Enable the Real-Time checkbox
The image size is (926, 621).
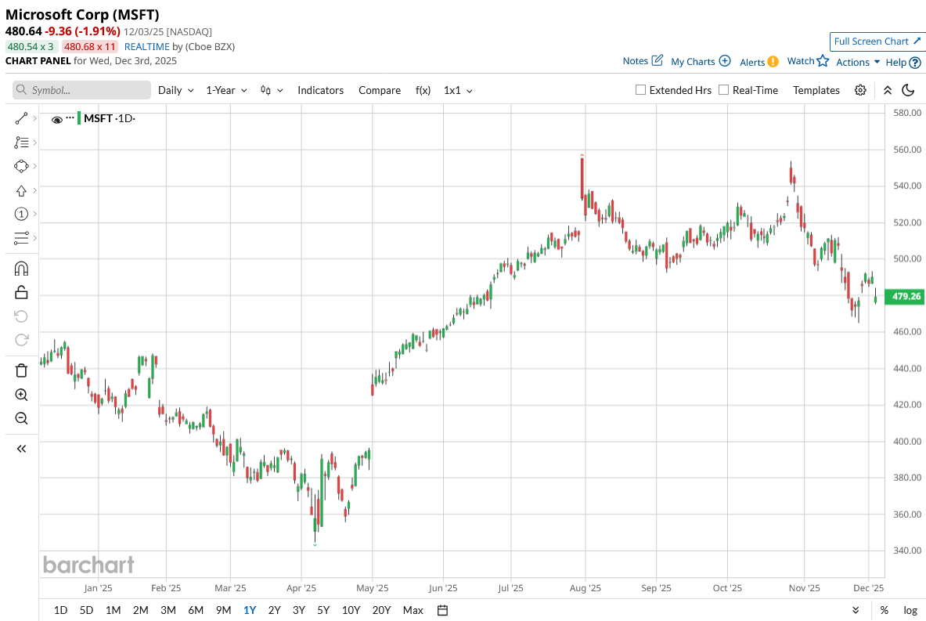(x=723, y=90)
